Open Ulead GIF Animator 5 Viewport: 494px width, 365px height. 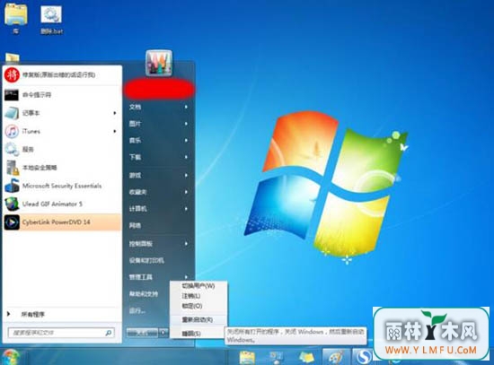coord(62,204)
